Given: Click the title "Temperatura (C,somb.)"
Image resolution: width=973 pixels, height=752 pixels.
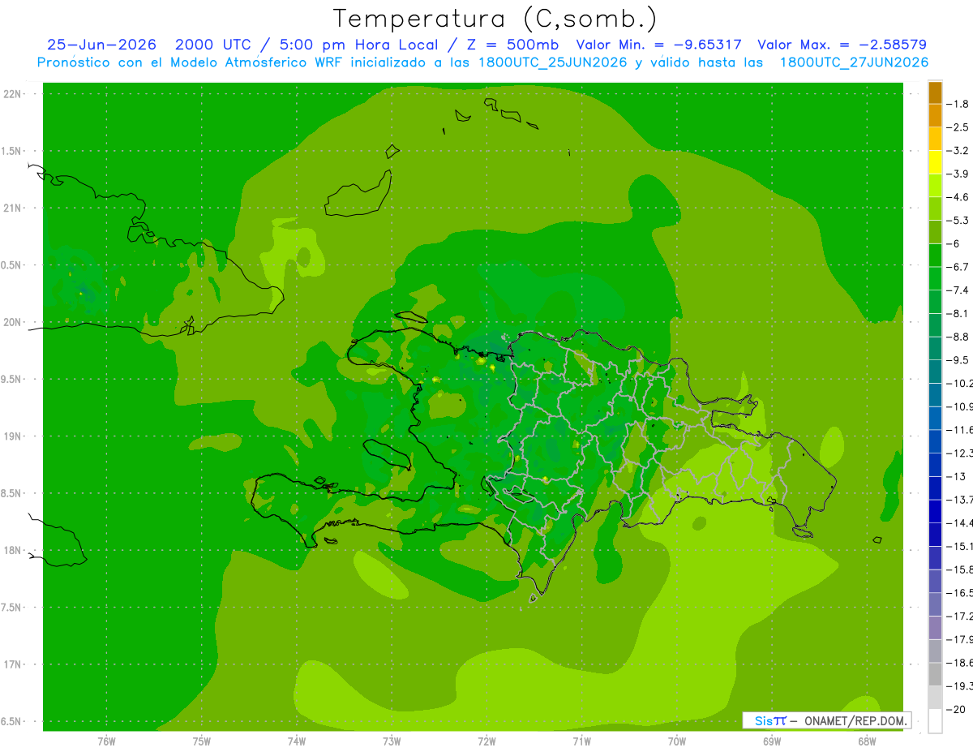Looking at the screenshot, I should (495, 18).
